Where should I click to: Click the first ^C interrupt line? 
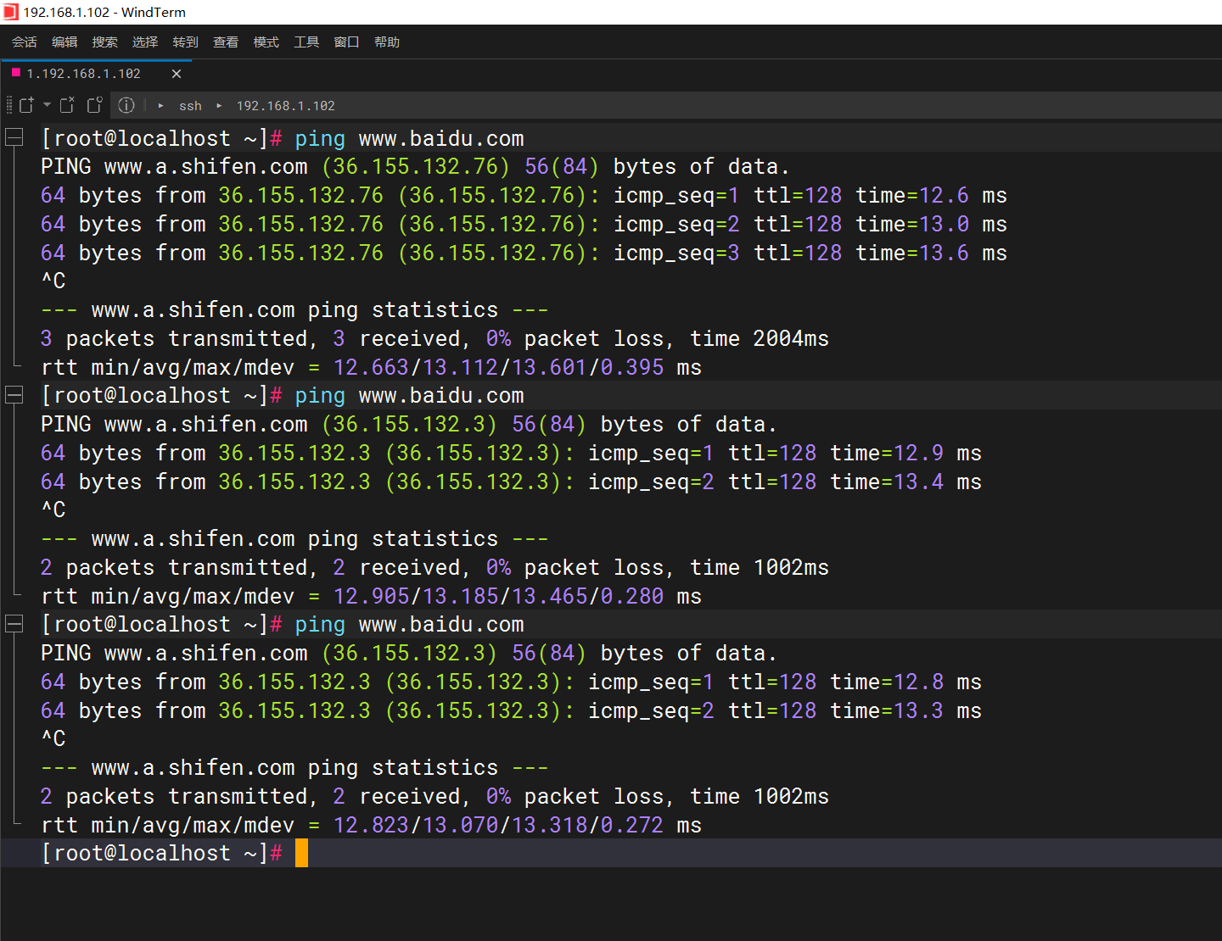coord(53,281)
